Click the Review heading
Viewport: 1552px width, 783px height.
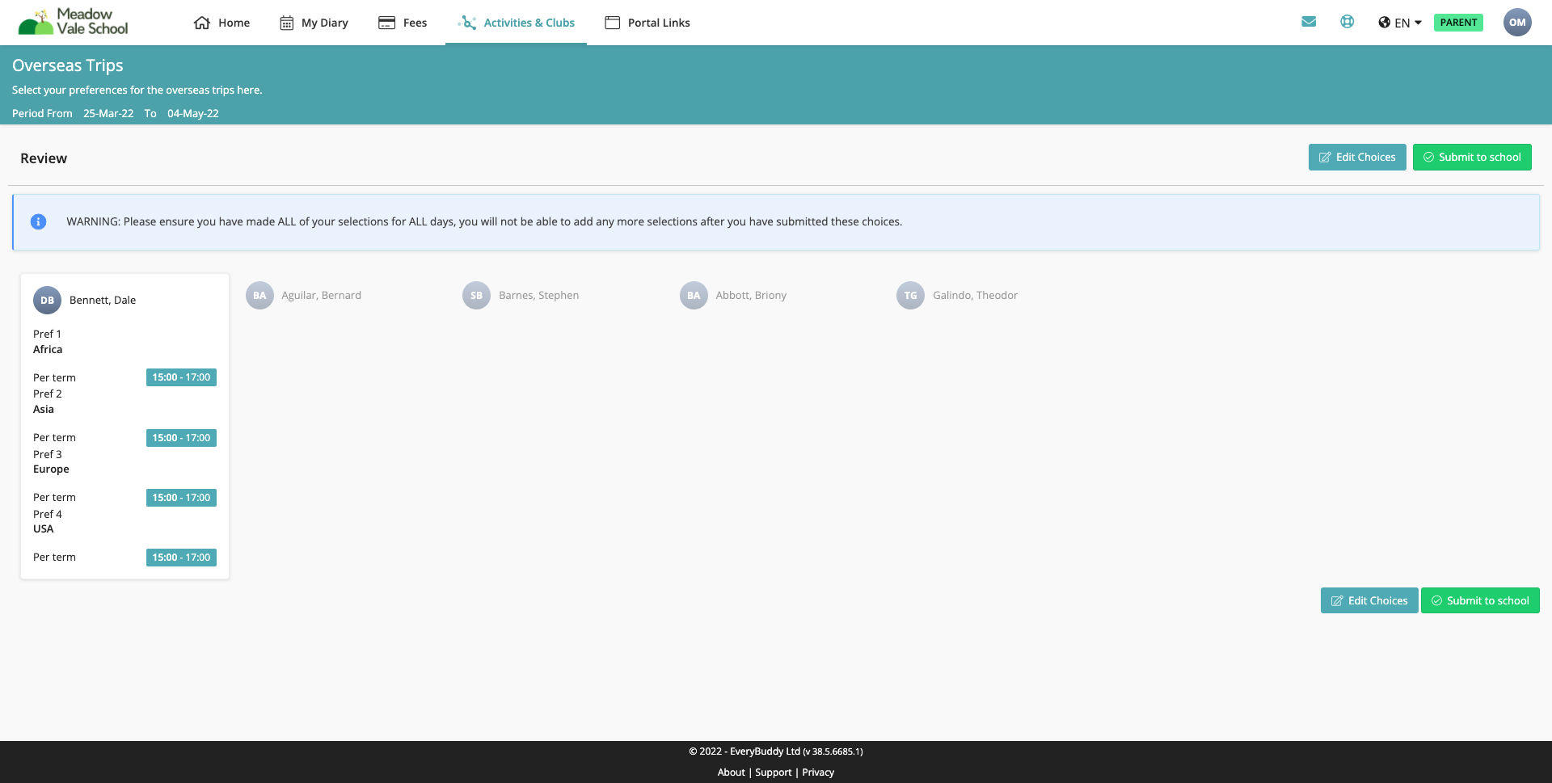pos(44,158)
